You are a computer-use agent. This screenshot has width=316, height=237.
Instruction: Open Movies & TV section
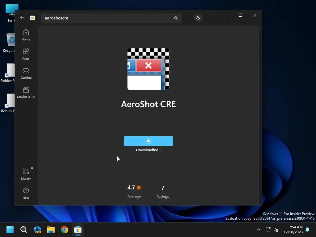(x=26, y=93)
